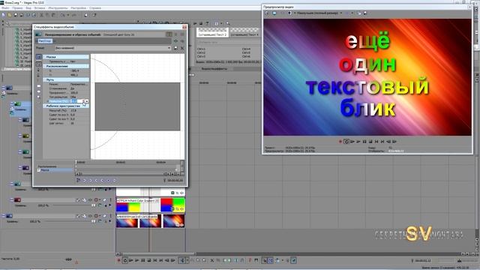Viewport: 480px width, 270px height.
Task: Collapse the Маска property group
Action: [66, 57]
